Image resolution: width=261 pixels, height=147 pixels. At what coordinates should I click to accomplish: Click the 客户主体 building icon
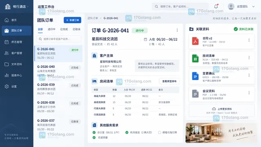[94, 56]
